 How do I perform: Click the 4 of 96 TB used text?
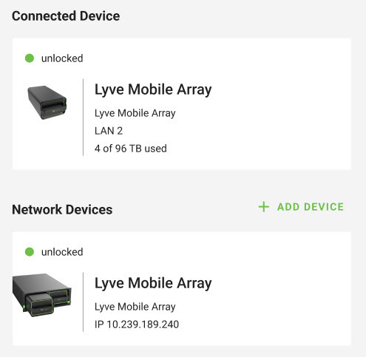click(131, 149)
